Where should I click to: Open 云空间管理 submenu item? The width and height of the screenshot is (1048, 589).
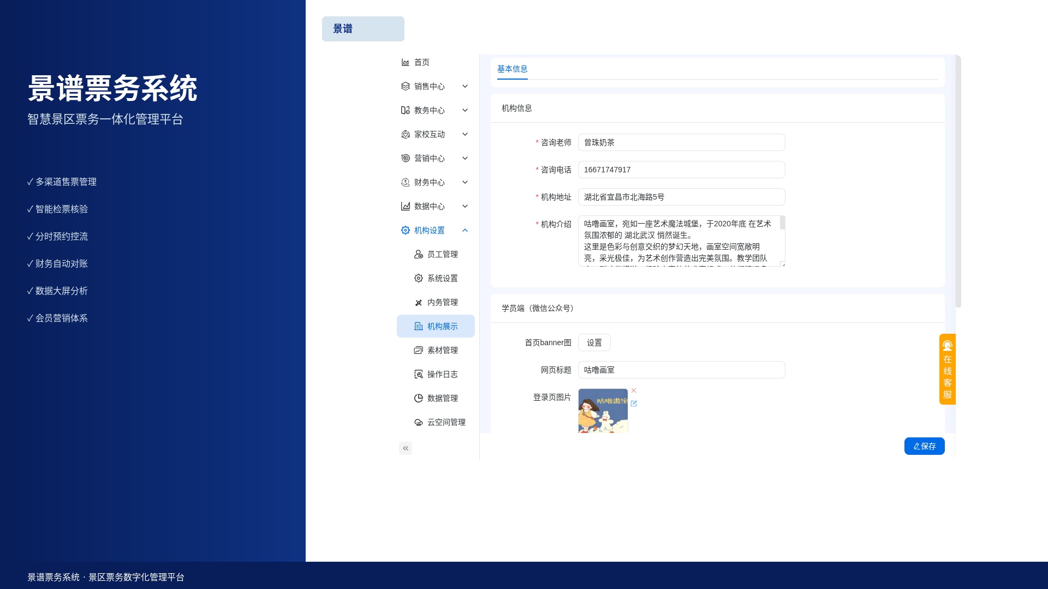(436, 422)
